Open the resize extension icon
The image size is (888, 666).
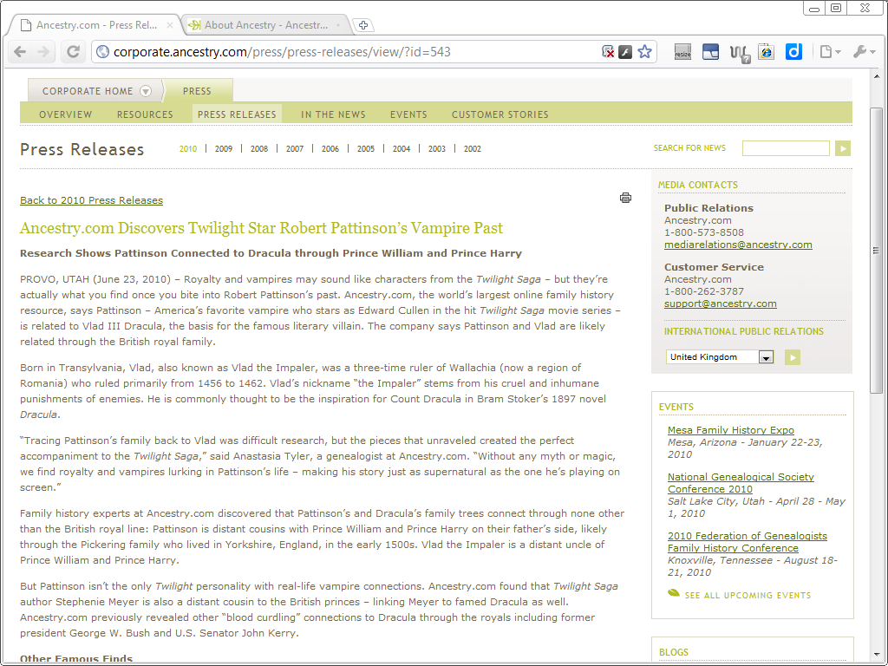tap(682, 52)
